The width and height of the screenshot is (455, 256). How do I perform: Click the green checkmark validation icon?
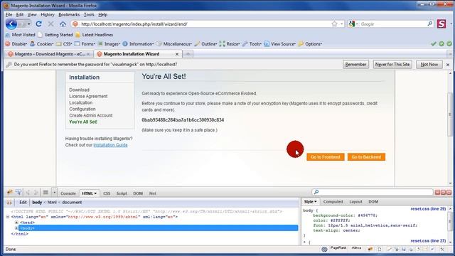434,44
